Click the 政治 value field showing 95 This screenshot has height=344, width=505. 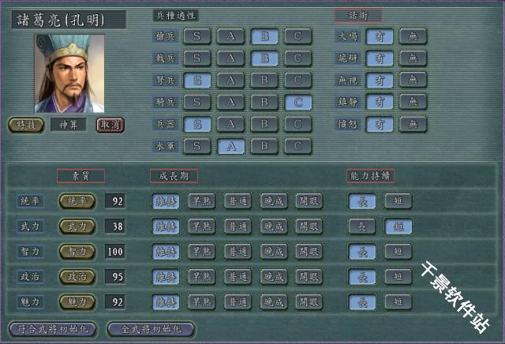(x=115, y=277)
